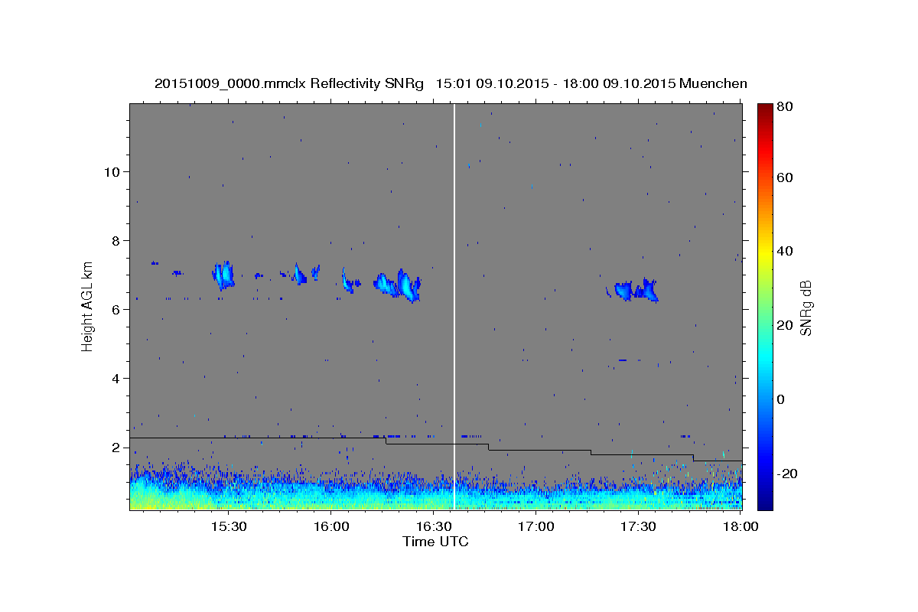The height and width of the screenshot is (612, 918).
Task: Click the height tick label 2
Action: pos(115,447)
